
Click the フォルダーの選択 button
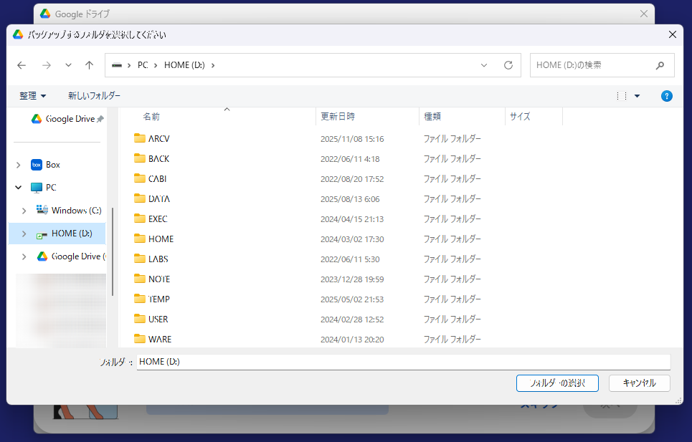point(556,383)
